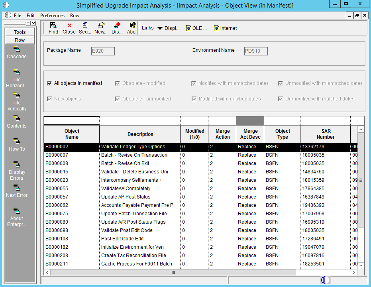
Task: Toggle Obsolete - modified checkbox
Action: coord(118,83)
